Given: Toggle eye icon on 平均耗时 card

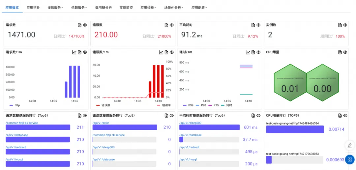Looking at the screenshot, I should (258, 25).
